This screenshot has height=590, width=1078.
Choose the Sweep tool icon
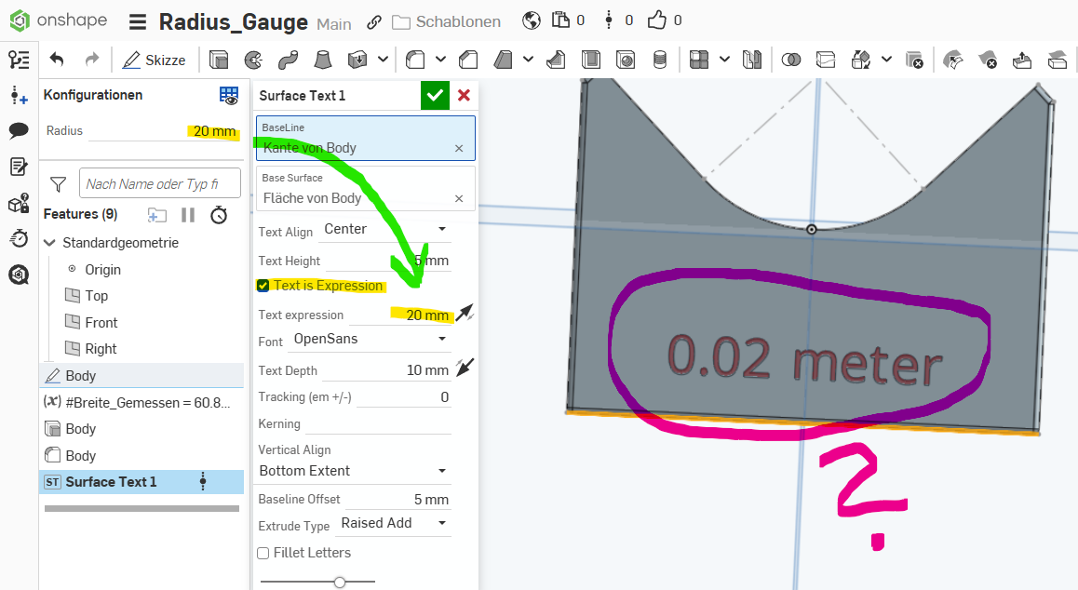pyautogui.click(x=287, y=60)
